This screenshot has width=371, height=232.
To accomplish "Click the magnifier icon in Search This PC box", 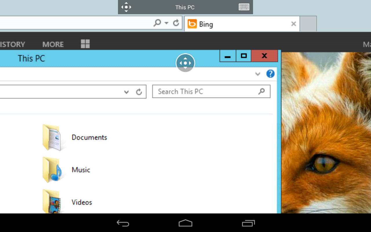I will (261, 91).
